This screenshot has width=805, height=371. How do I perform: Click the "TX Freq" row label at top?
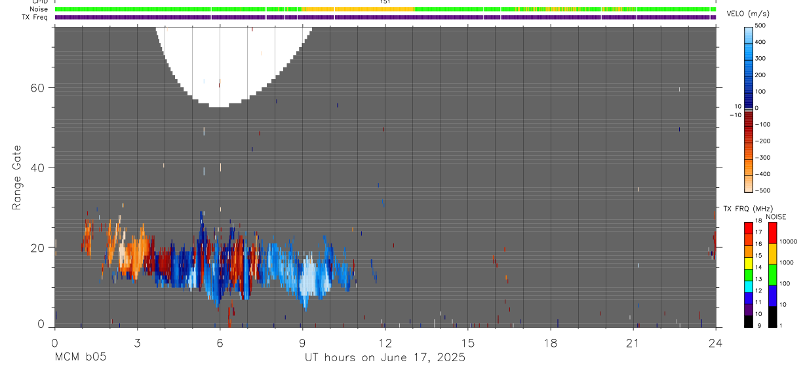click(x=35, y=17)
